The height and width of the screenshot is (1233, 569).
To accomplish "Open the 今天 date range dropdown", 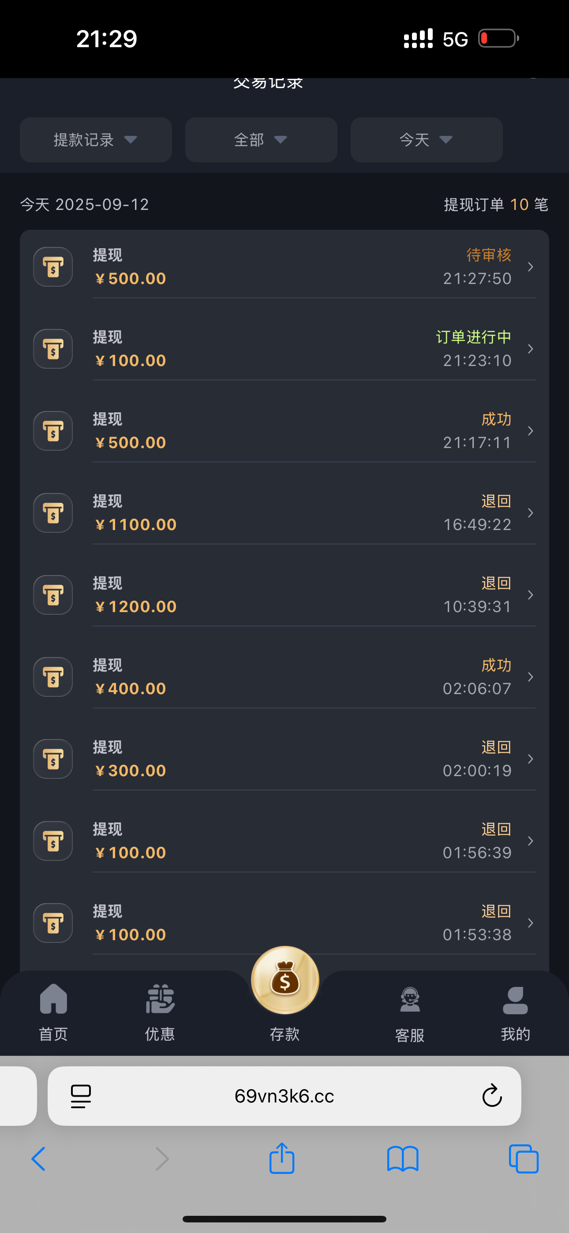I will (426, 140).
